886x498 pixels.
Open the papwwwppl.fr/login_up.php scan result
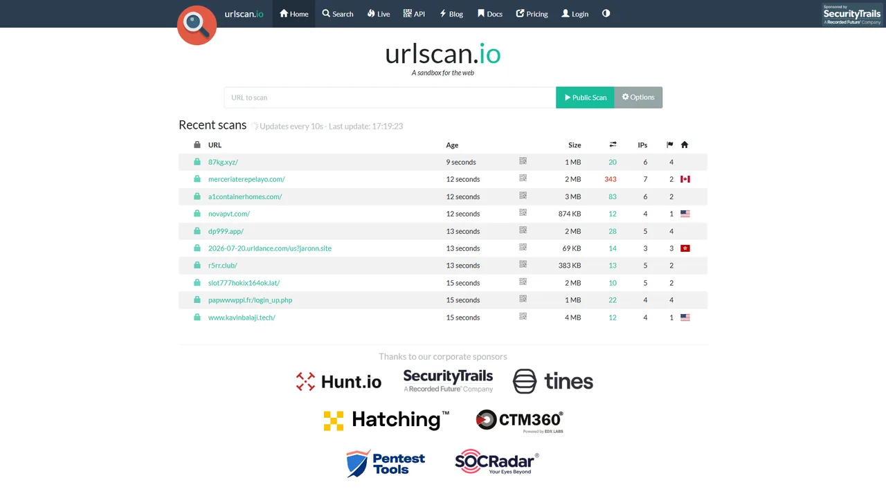click(251, 300)
